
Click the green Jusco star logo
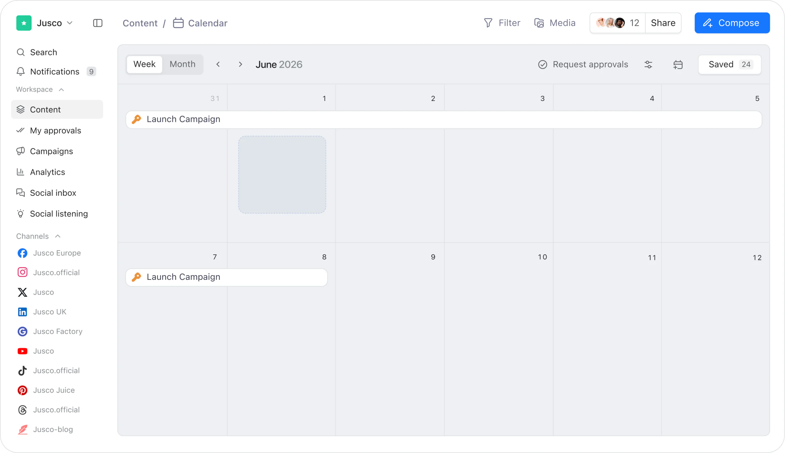pyautogui.click(x=24, y=23)
